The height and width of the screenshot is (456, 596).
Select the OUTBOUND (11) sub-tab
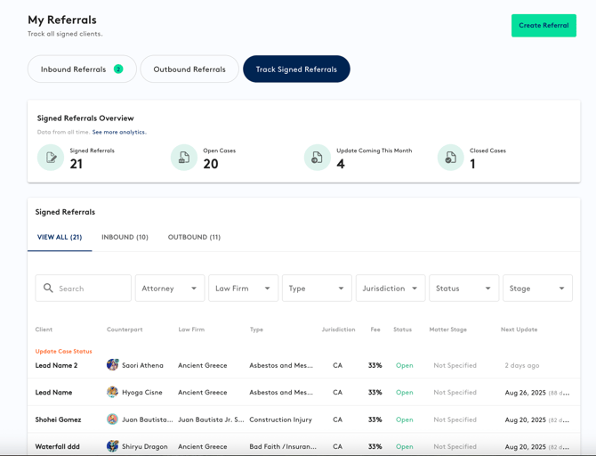[x=194, y=238]
